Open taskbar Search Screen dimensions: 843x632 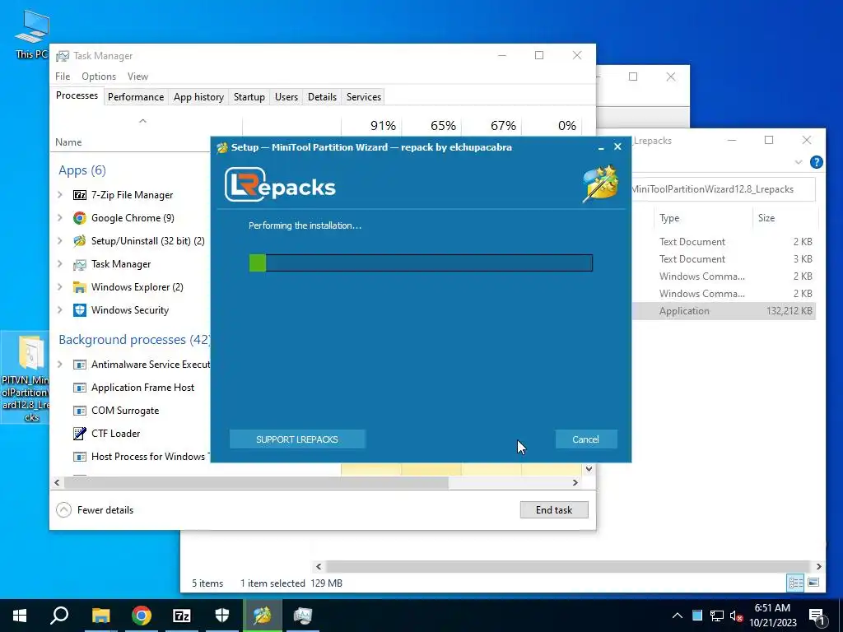(x=59, y=616)
